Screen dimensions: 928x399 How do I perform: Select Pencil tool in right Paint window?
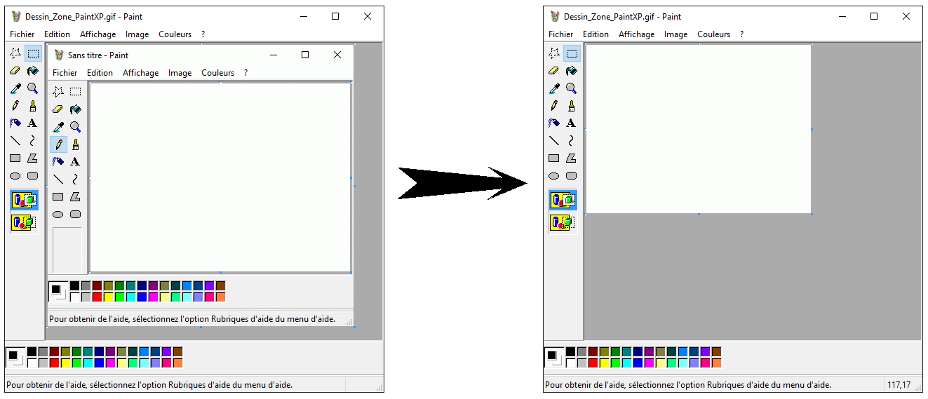[554, 106]
